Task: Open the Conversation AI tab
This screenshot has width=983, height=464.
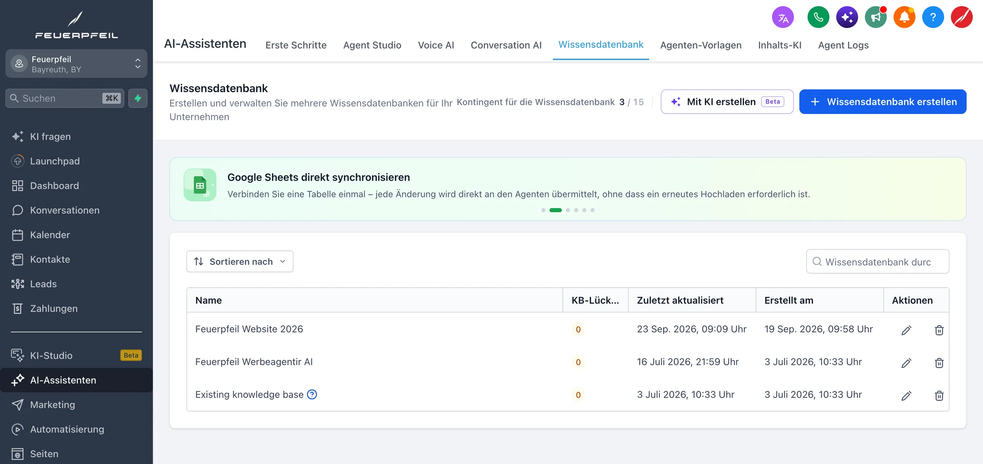Action: point(506,45)
